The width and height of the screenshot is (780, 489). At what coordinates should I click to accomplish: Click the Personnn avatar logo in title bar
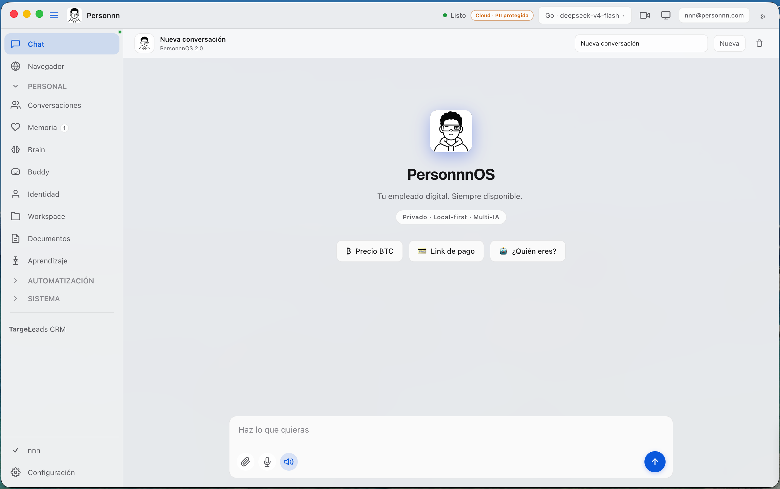pos(74,15)
